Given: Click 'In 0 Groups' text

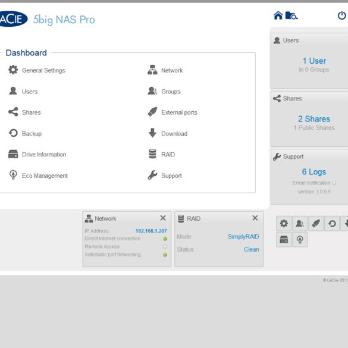Looking at the screenshot, I should click(314, 70).
